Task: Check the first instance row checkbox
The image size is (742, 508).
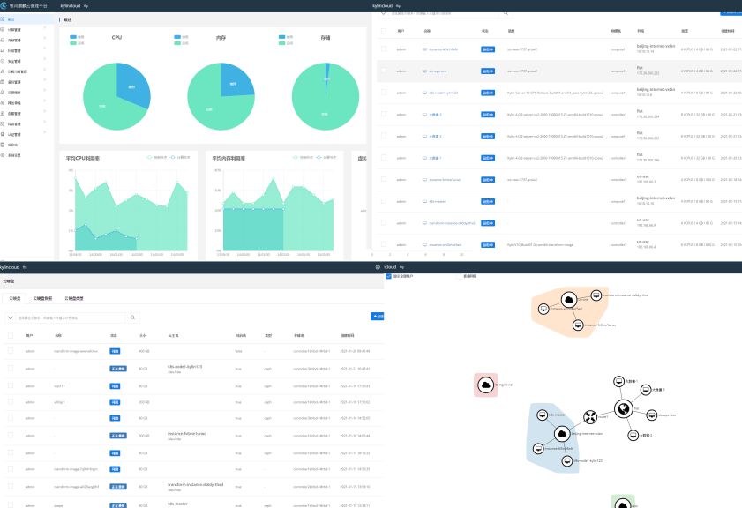Action: pos(383,49)
